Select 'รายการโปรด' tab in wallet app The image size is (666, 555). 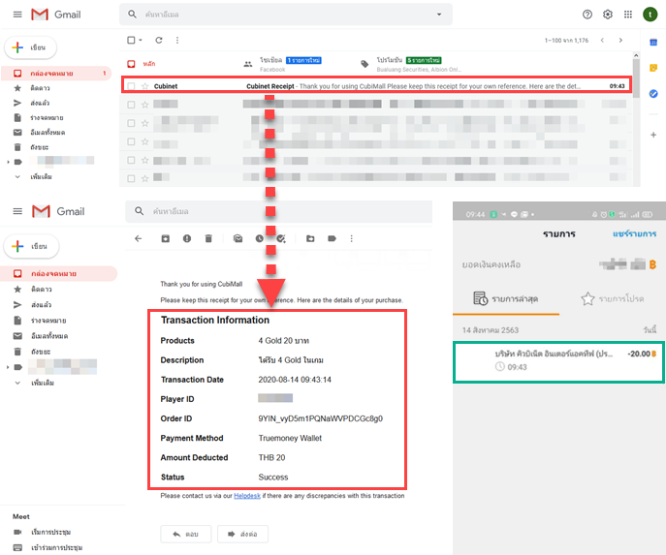(612, 298)
